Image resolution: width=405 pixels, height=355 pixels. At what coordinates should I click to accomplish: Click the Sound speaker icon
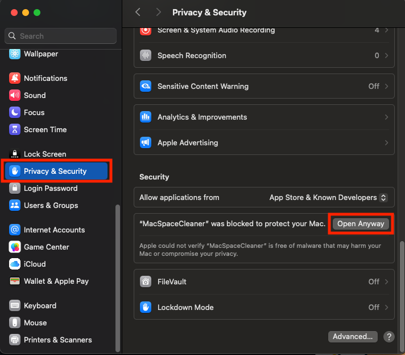pos(15,95)
